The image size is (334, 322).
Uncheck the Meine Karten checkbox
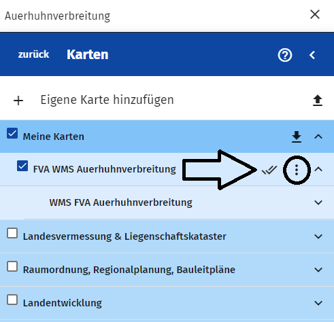(x=12, y=133)
